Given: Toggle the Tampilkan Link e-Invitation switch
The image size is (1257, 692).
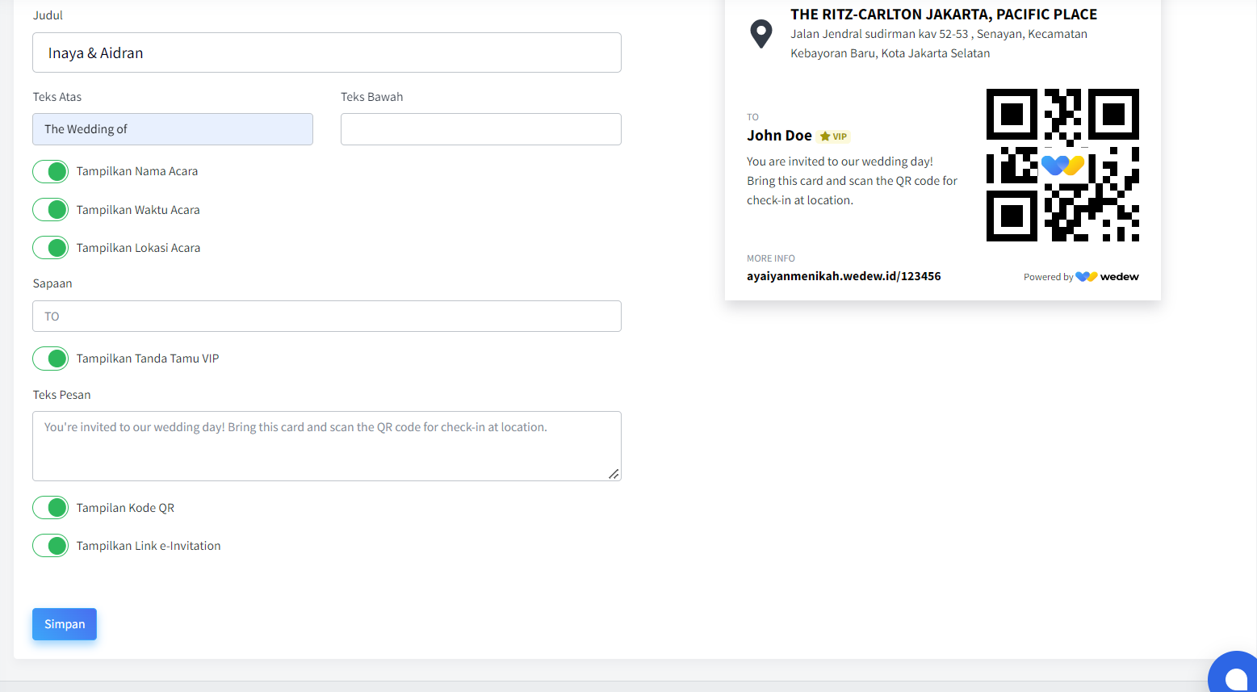Looking at the screenshot, I should tap(50, 546).
